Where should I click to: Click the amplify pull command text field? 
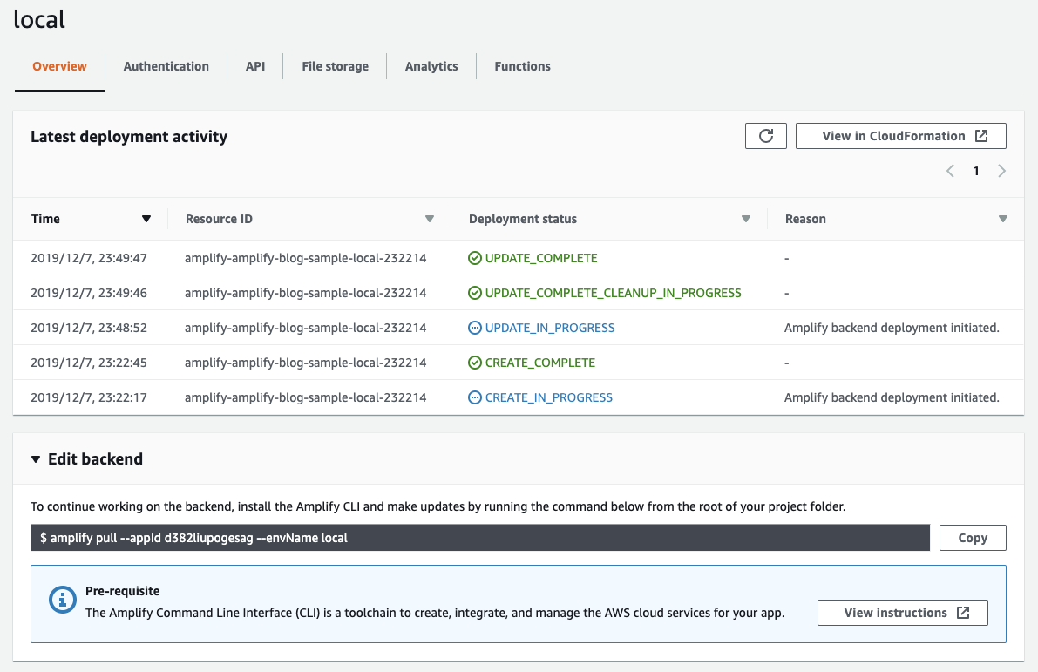[x=479, y=538]
